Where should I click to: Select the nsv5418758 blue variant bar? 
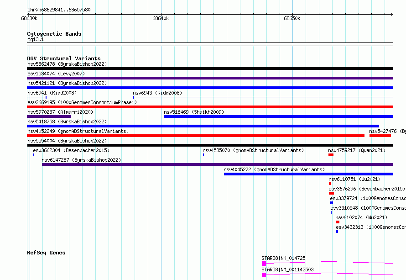pos(203,126)
